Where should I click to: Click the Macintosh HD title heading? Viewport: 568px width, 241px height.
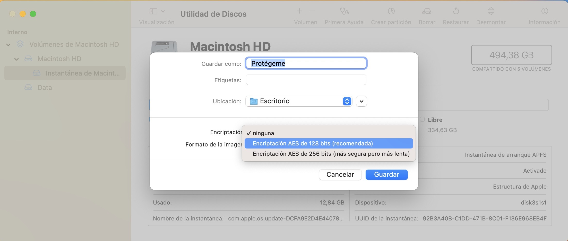click(230, 47)
